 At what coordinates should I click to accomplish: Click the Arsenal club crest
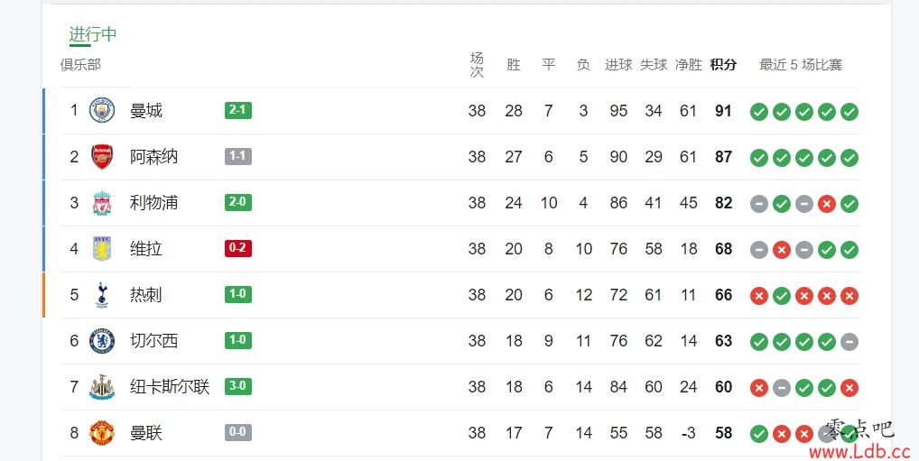pos(102,156)
